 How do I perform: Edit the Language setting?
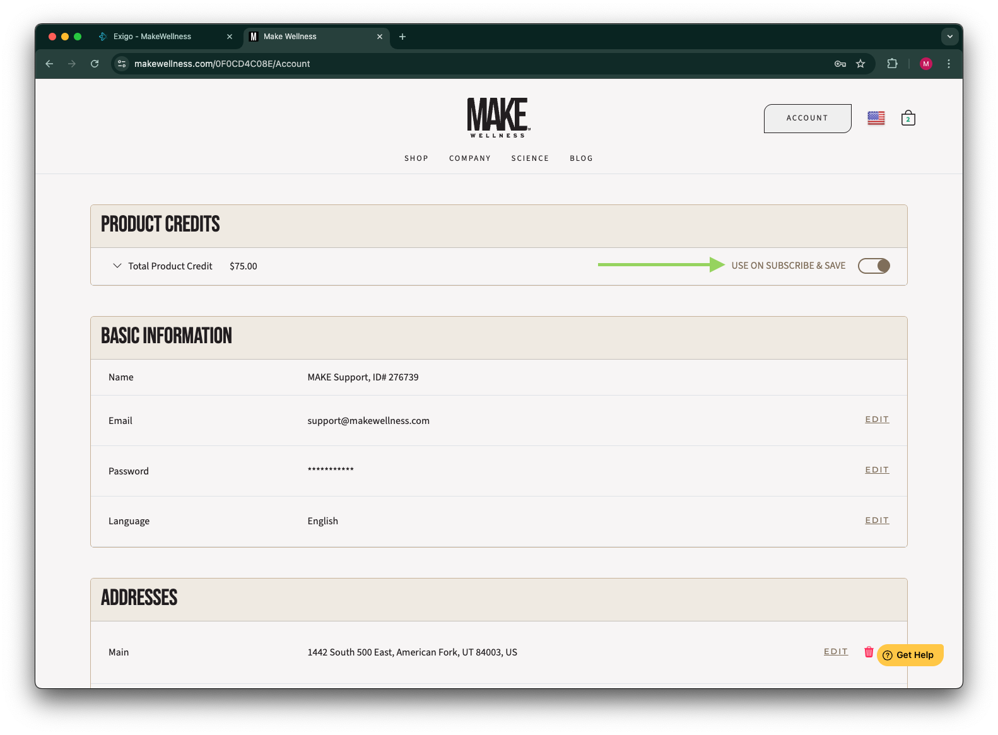877,520
